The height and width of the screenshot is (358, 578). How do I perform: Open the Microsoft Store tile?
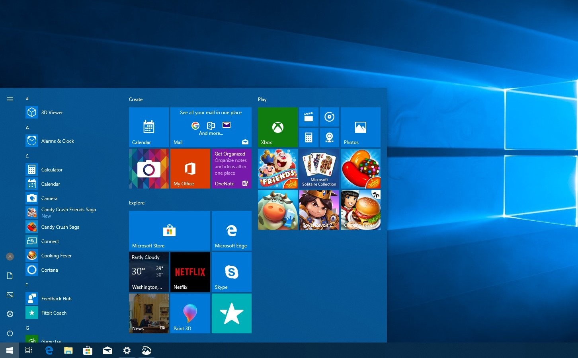point(170,231)
